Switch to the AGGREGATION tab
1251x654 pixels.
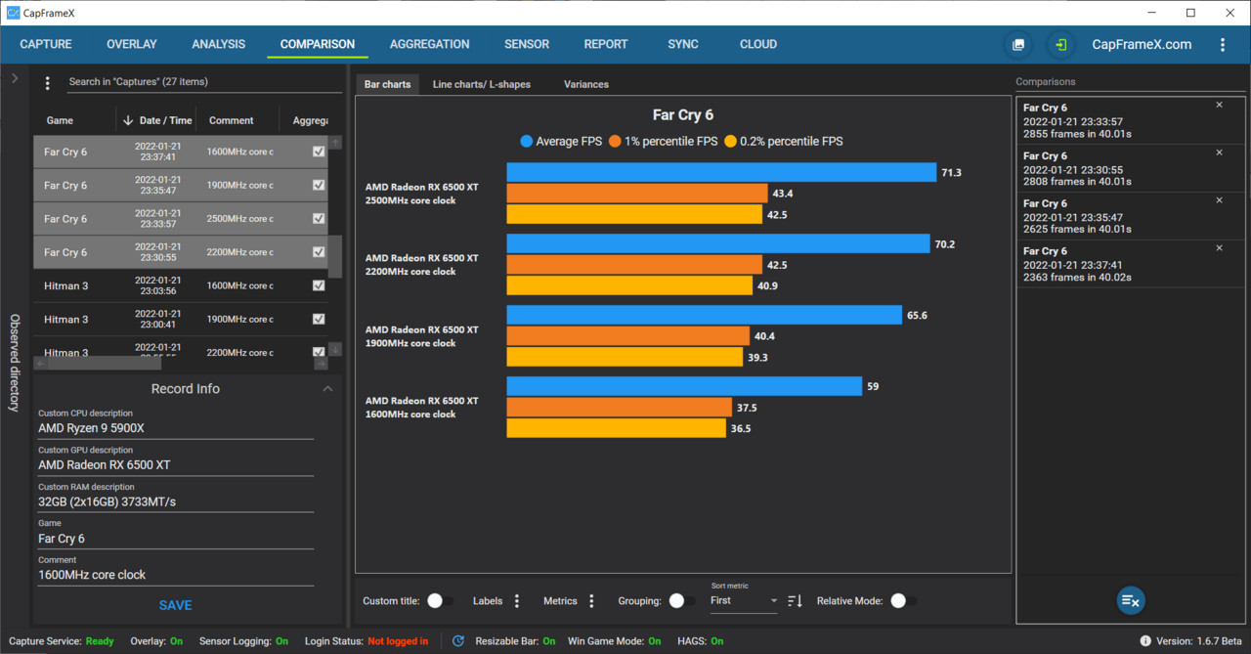pos(429,44)
